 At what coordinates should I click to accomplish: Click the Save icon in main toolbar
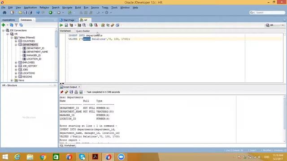tap(25, 13)
